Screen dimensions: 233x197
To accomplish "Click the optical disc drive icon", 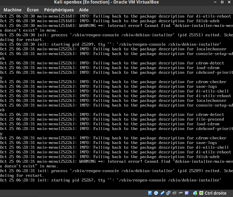I will [x=156, y=193].
